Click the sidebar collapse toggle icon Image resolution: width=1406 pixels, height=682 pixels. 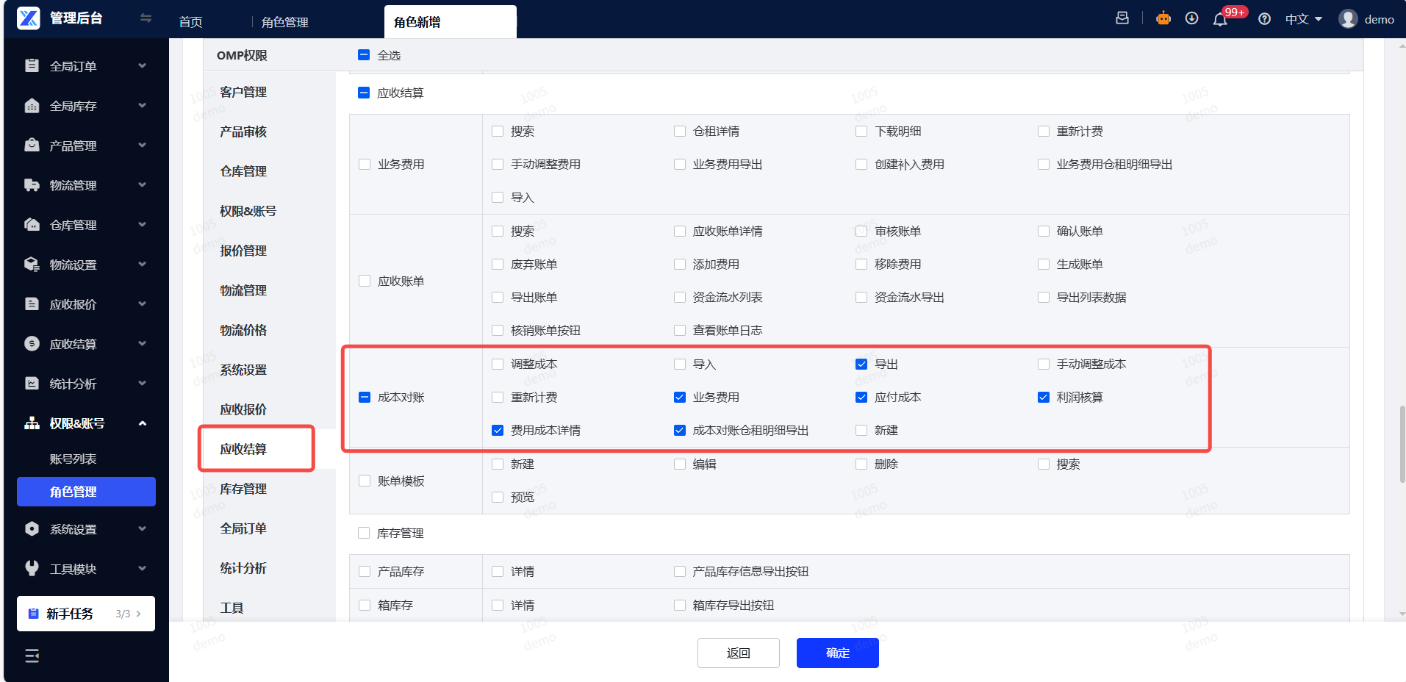point(146,18)
